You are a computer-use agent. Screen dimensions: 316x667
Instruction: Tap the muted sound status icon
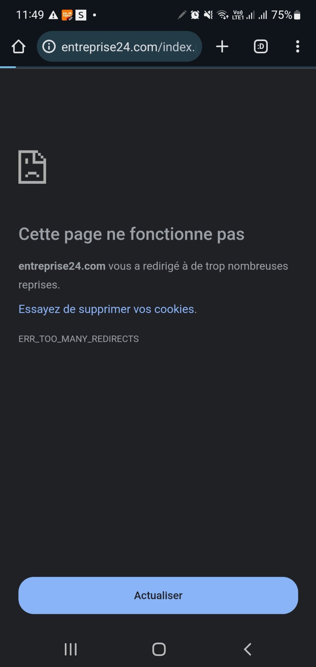(208, 15)
